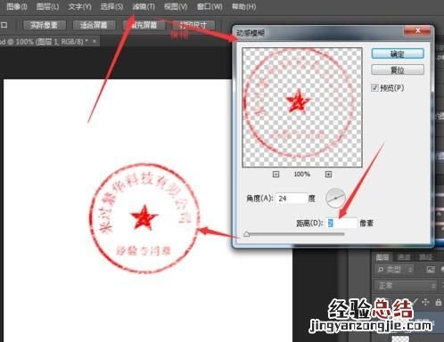Open the 图像(I) menu
This screenshot has width=444, height=342.
click(17, 6)
